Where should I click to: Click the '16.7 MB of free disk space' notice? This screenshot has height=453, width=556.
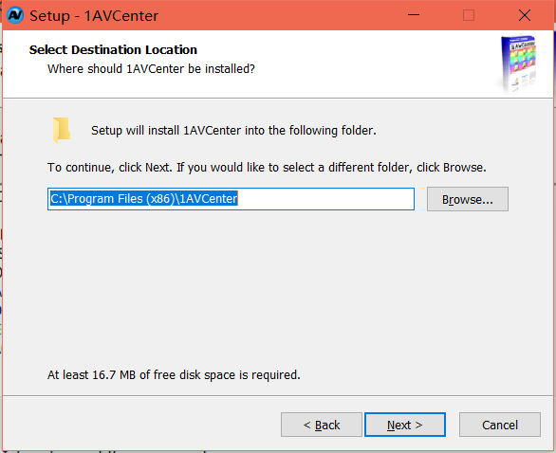[174, 374]
